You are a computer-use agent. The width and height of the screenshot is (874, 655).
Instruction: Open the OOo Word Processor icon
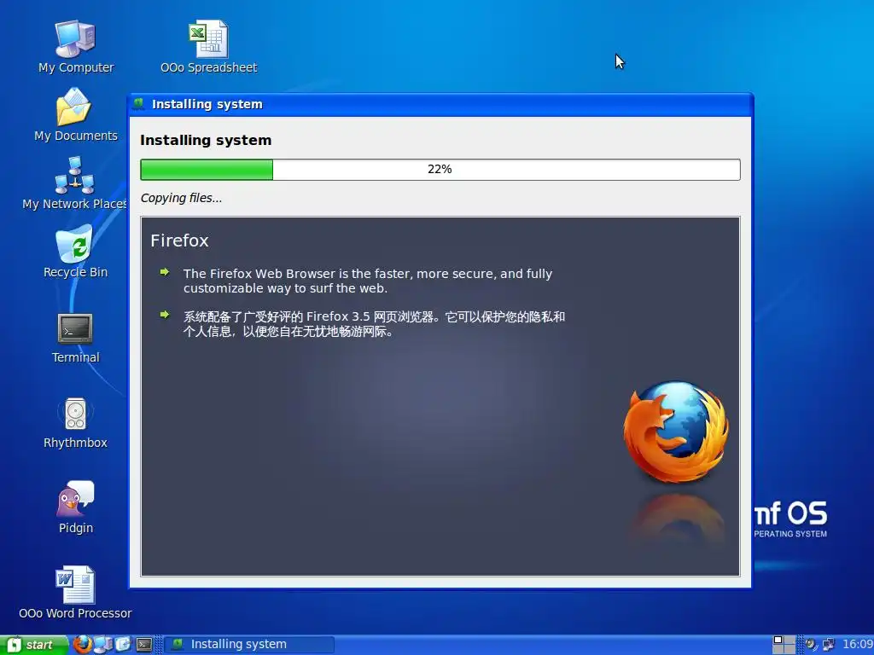(75, 594)
